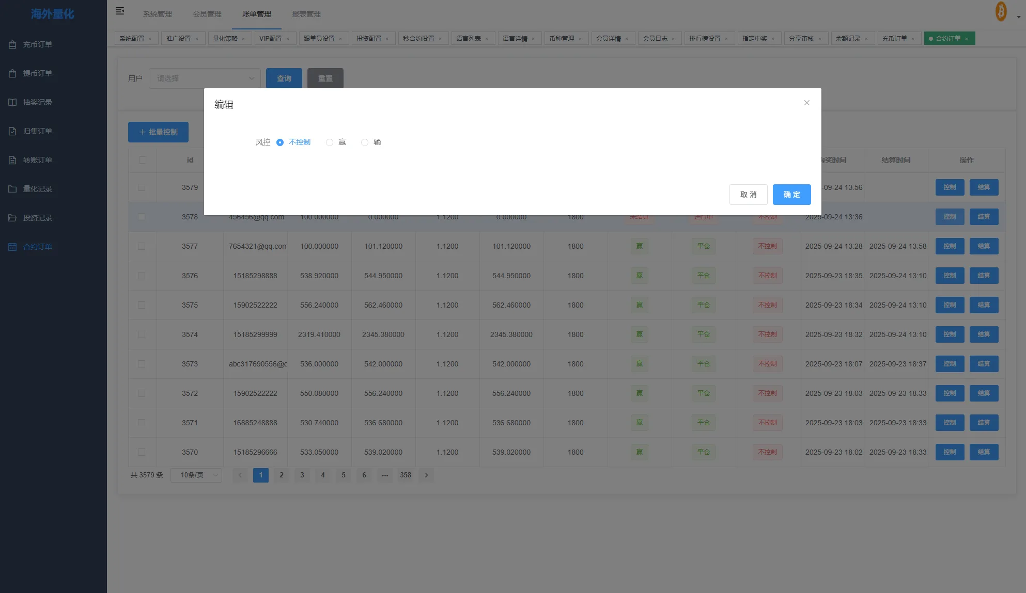This screenshot has height=593, width=1026.
Task: Open 充币订单 from the sidebar
Action: point(37,44)
